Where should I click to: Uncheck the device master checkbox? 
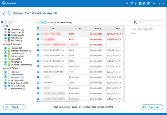click(2, 22)
